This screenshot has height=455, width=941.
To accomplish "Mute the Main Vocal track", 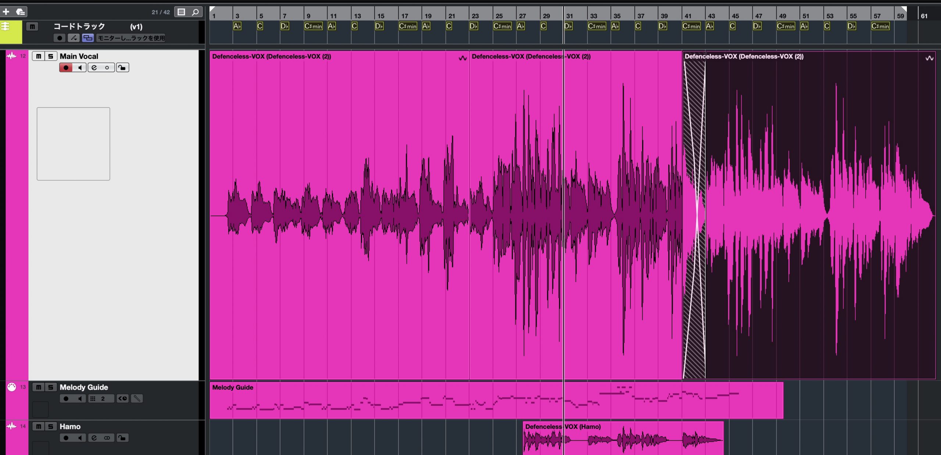I will pyautogui.click(x=38, y=56).
